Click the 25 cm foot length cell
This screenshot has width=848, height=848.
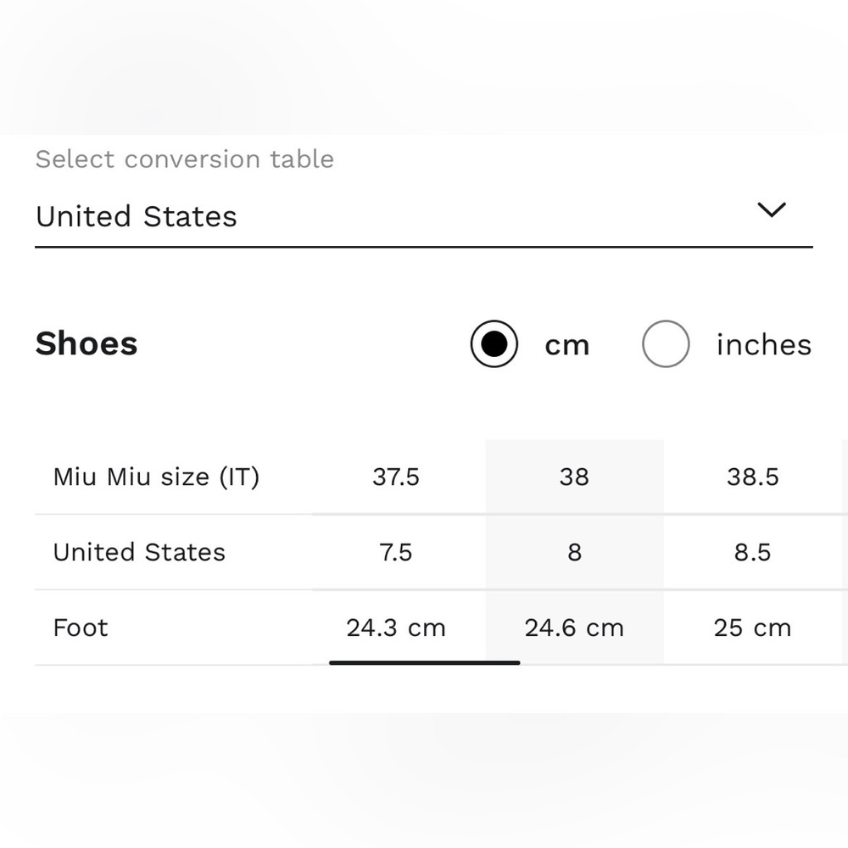coord(752,628)
